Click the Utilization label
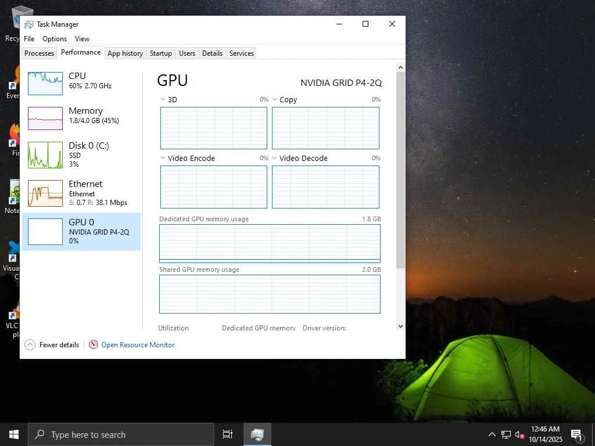Image resolution: width=595 pixels, height=446 pixels. (173, 328)
